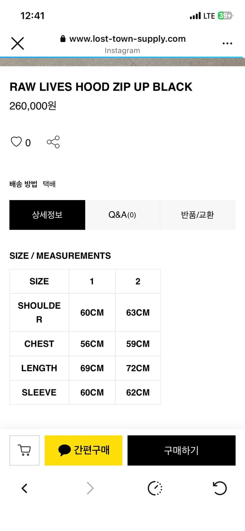Tap the back navigation chevron
245x531 pixels.
click(24, 488)
